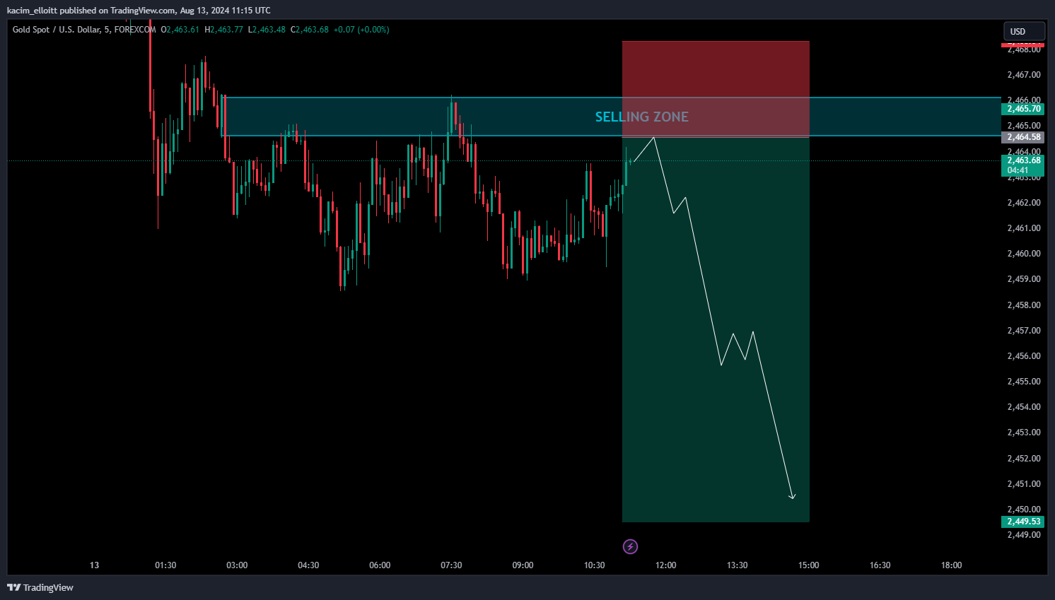The width and height of the screenshot is (1055, 600).
Task: Click the 2,464.58 grey price tag
Action: point(1023,137)
